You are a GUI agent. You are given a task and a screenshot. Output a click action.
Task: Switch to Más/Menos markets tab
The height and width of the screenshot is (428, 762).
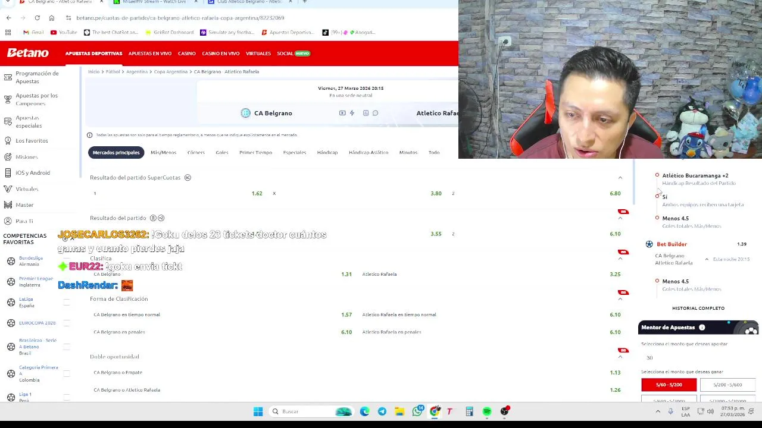tap(163, 153)
